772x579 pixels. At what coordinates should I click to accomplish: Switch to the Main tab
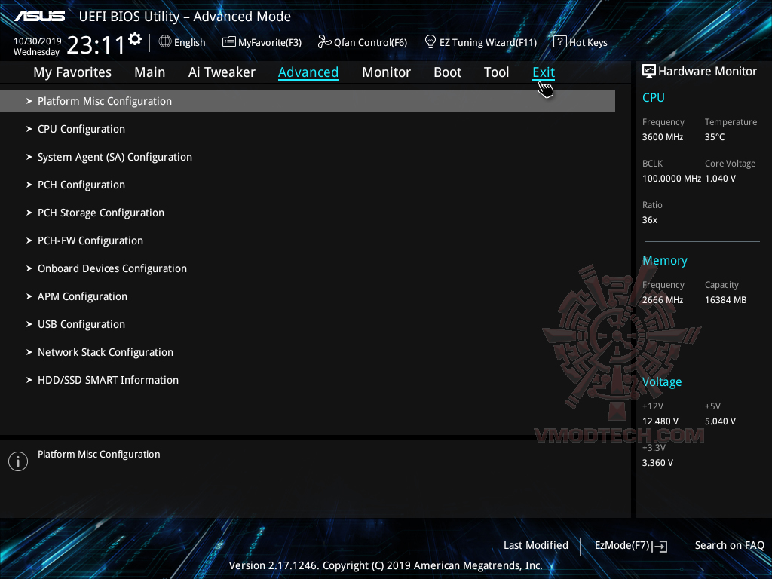(150, 72)
